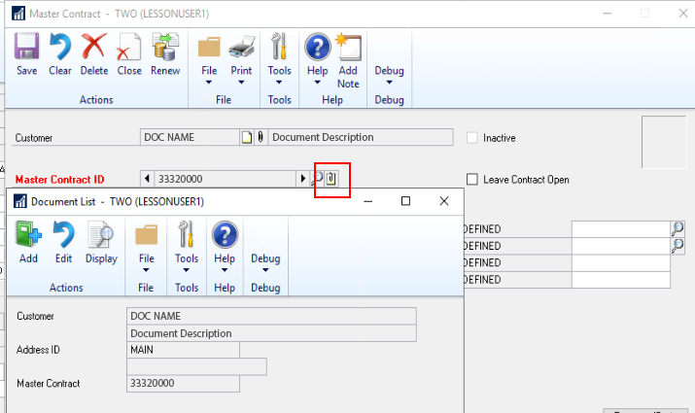
Task: Enable the Inactive checkbox
Action: tap(473, 138)
